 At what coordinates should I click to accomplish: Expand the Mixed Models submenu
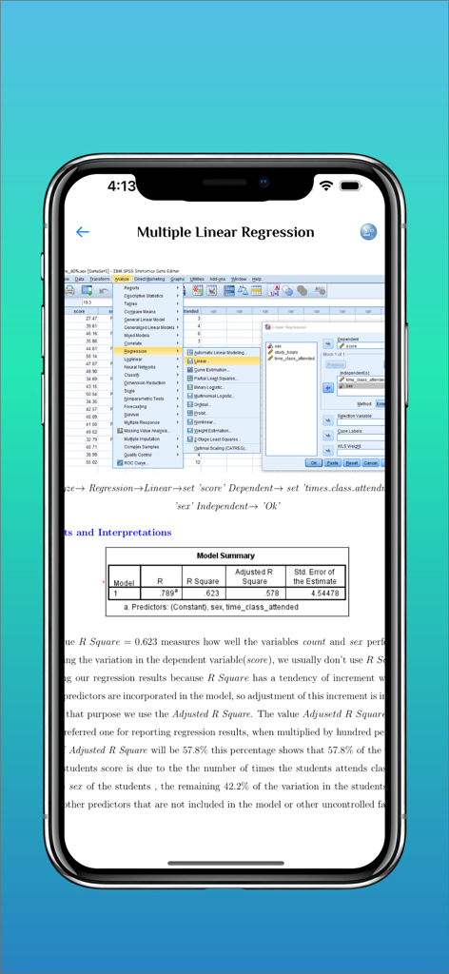[147, 336]
